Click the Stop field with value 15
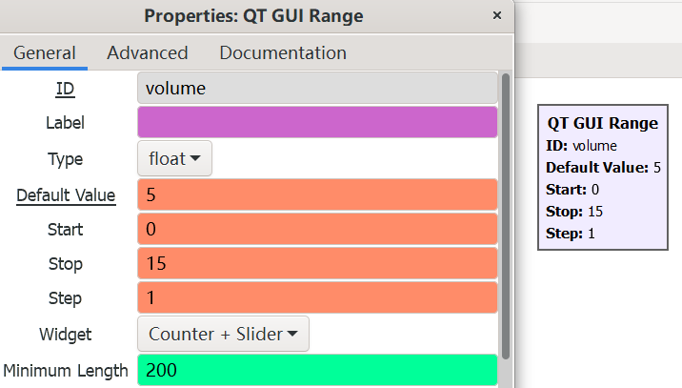The height and width of the screenshot is (388, 682). 317,264
